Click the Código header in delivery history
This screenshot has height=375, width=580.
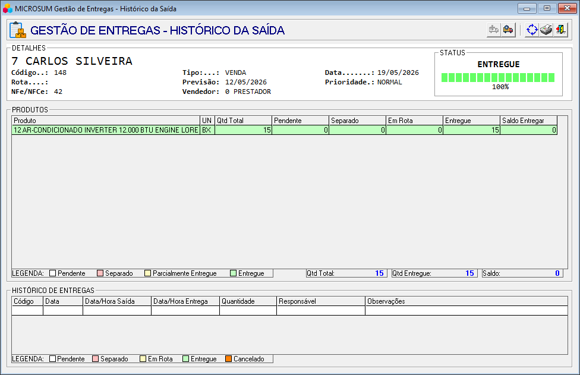(27, 301)
